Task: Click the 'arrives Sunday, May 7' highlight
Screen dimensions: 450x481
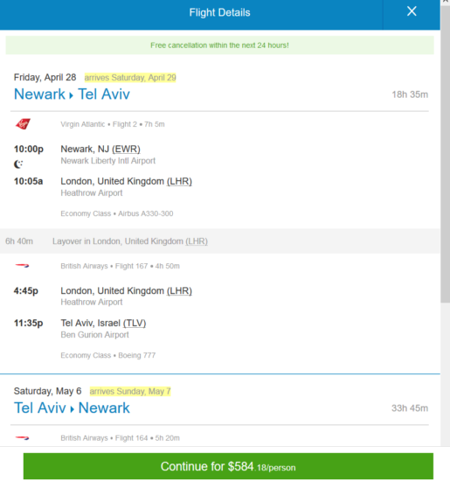Action: click(130, 392)
